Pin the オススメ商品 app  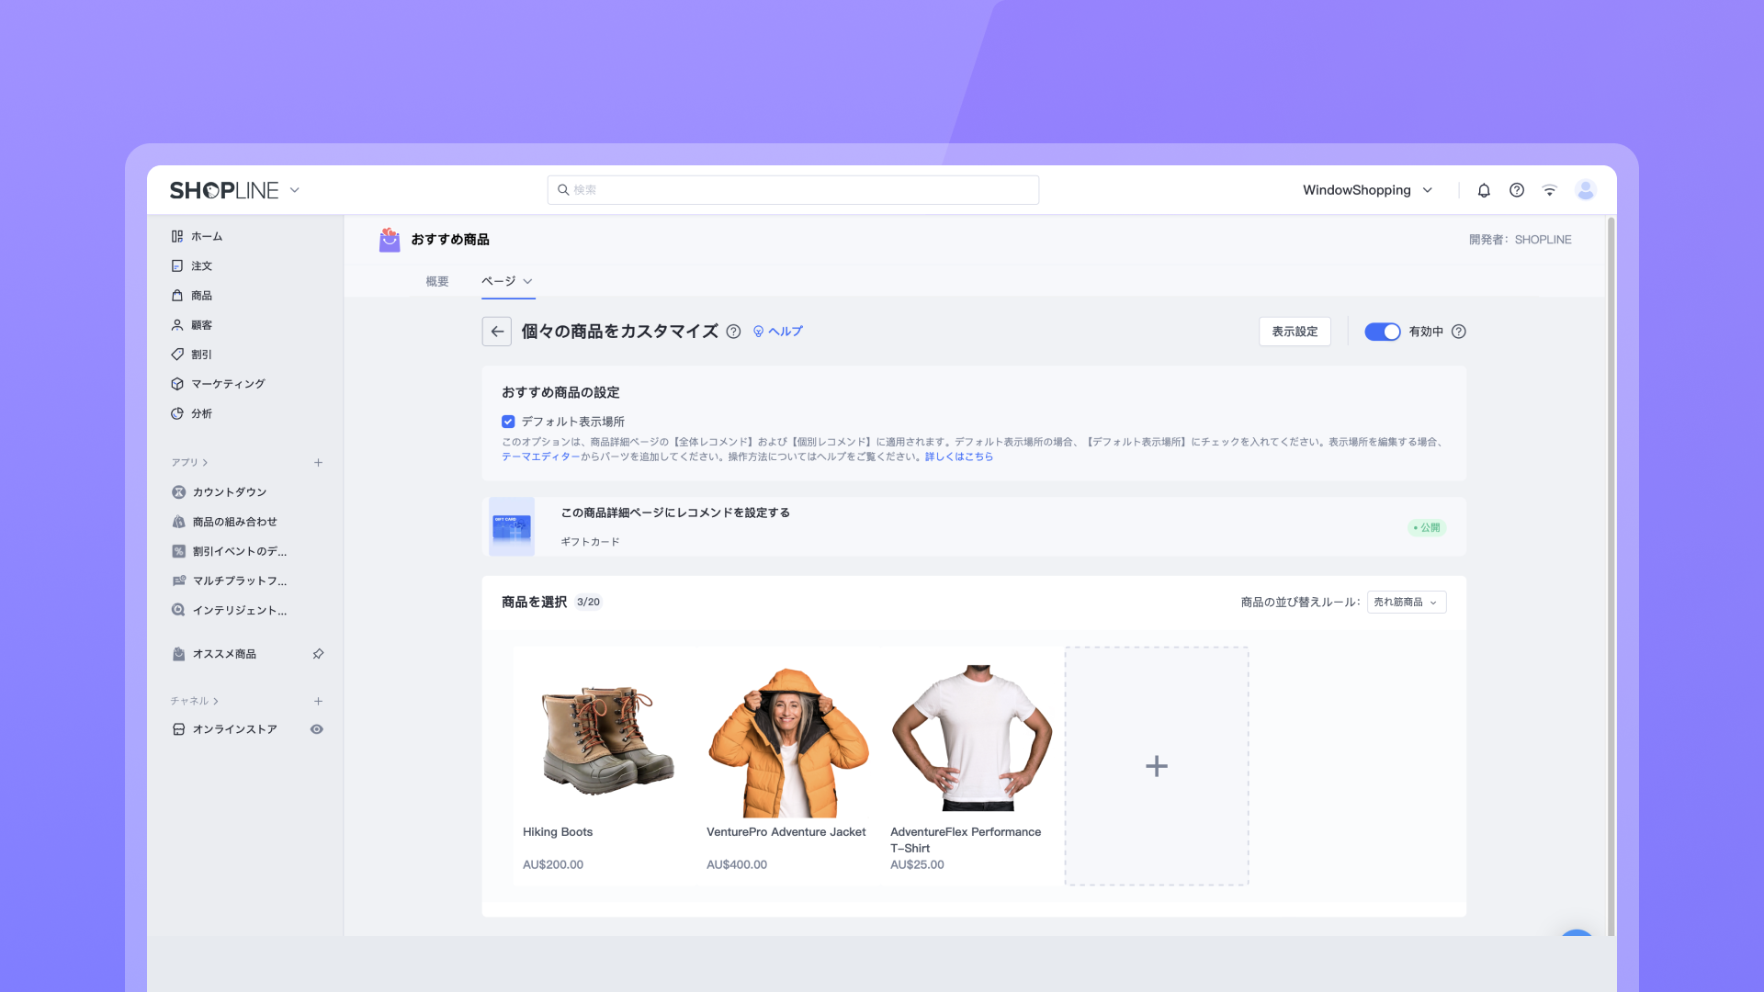click(318, 654)
